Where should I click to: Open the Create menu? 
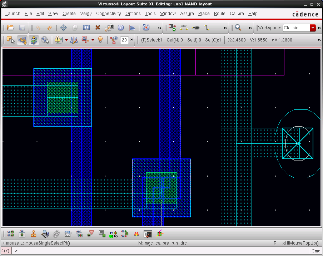[69, 14]
